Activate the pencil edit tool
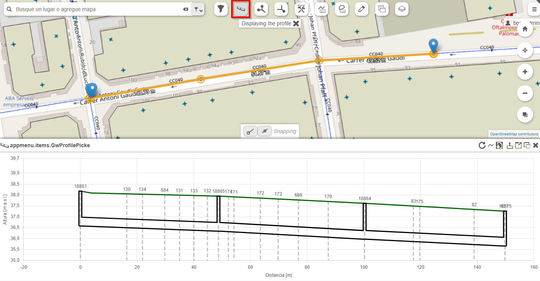This screenshot has height=281, width=540. tap(361, 9)
